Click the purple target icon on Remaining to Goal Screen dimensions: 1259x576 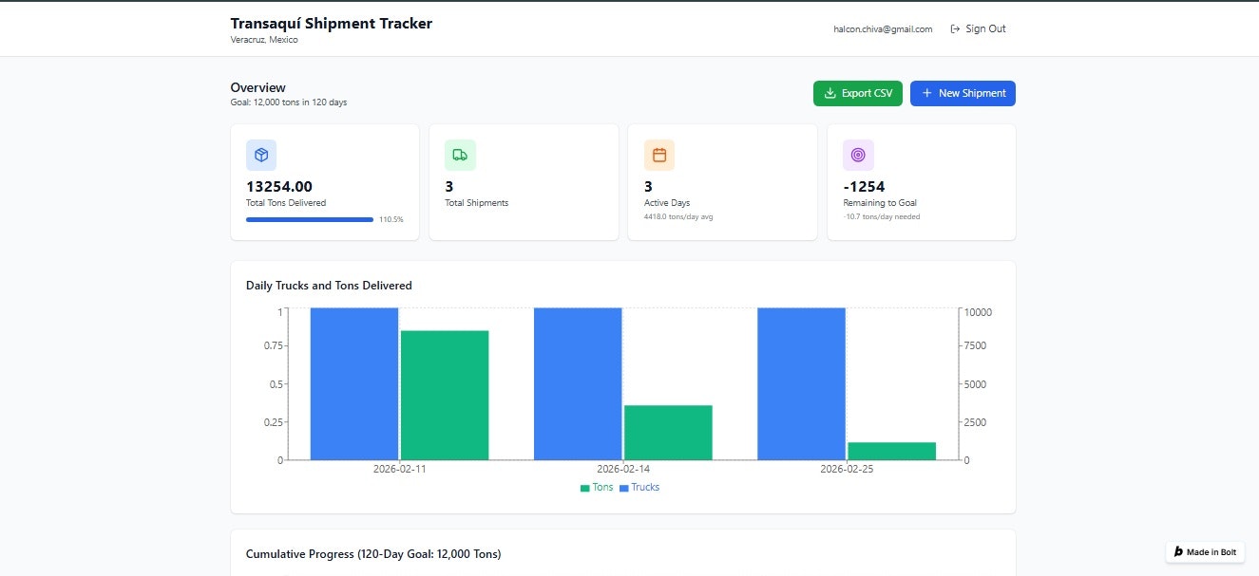pos(858,155)
